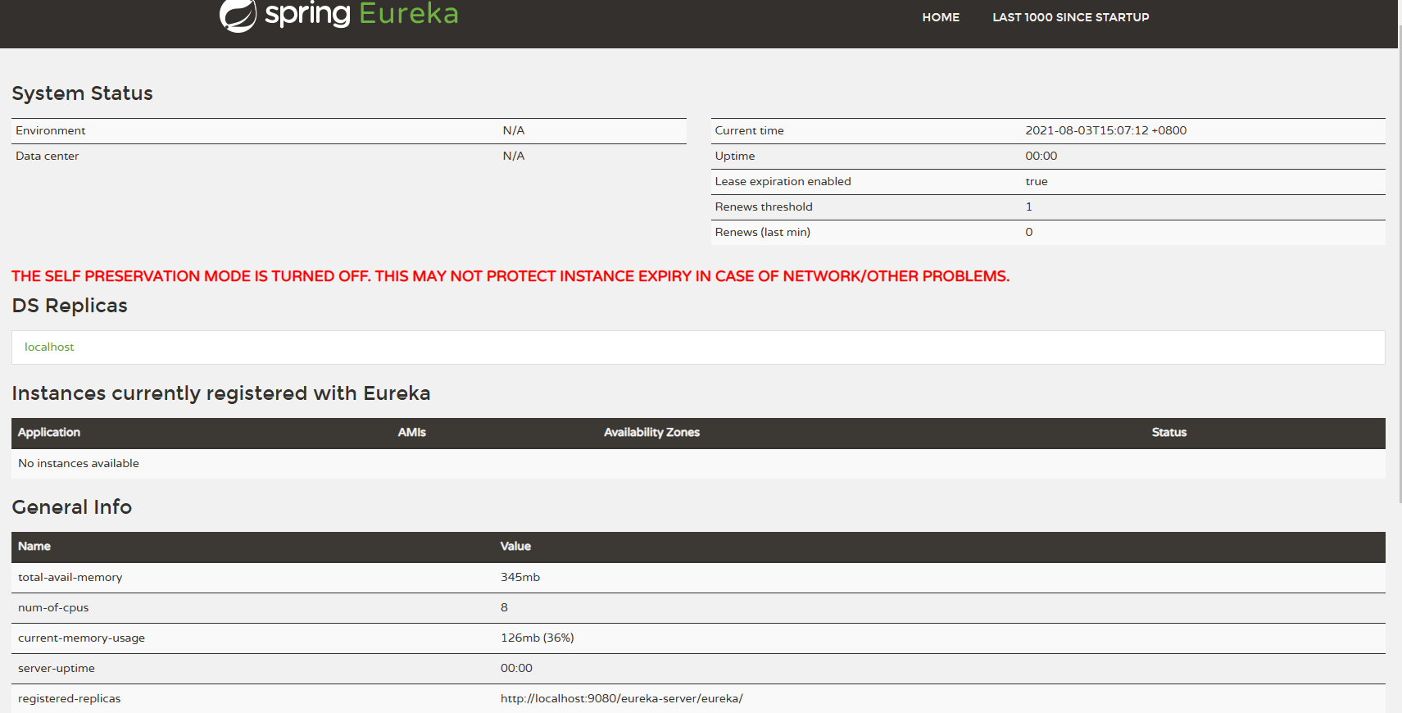Image resolution: width=1402 pixels, height=713 pixels.
Task: Click the Uptime 00:00 value
Action: 1041,156
